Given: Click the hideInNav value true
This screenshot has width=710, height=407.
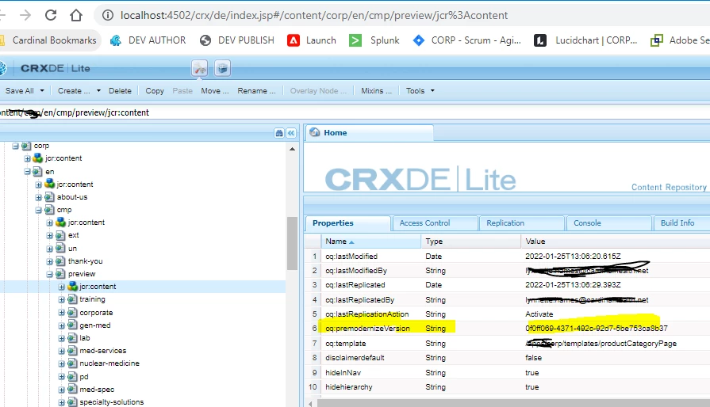Looking at the screenshot, I should [x=532, y=373].
